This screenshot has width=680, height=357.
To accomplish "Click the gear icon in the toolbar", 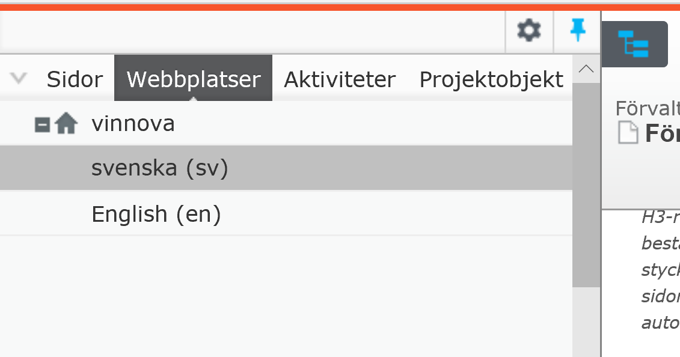I will (x=528, y=31).
